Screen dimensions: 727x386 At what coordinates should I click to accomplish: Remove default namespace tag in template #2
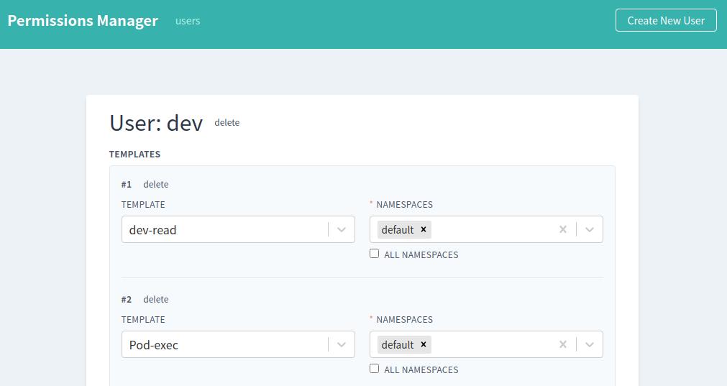click(424, 344)
